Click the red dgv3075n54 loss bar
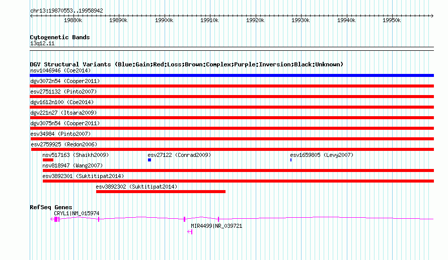This screenshot has height=260, width=448. (x=232, y=128)
